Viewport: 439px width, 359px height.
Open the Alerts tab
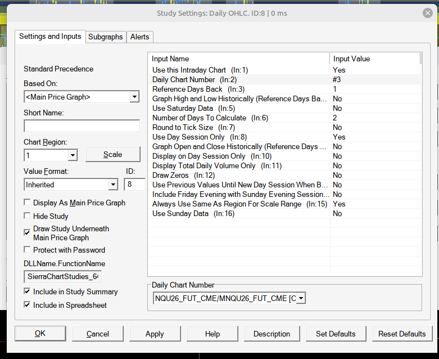(x=139, y=37)
